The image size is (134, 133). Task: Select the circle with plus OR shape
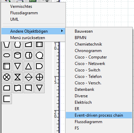[39, 77]
